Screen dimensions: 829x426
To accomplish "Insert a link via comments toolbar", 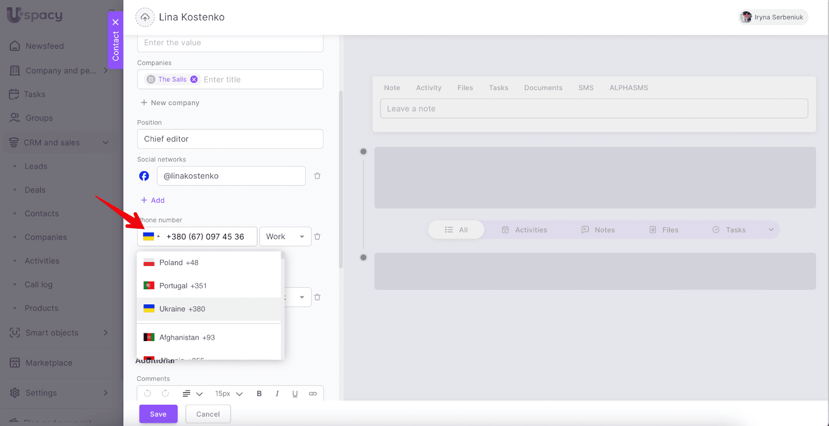I will [313, 394].
